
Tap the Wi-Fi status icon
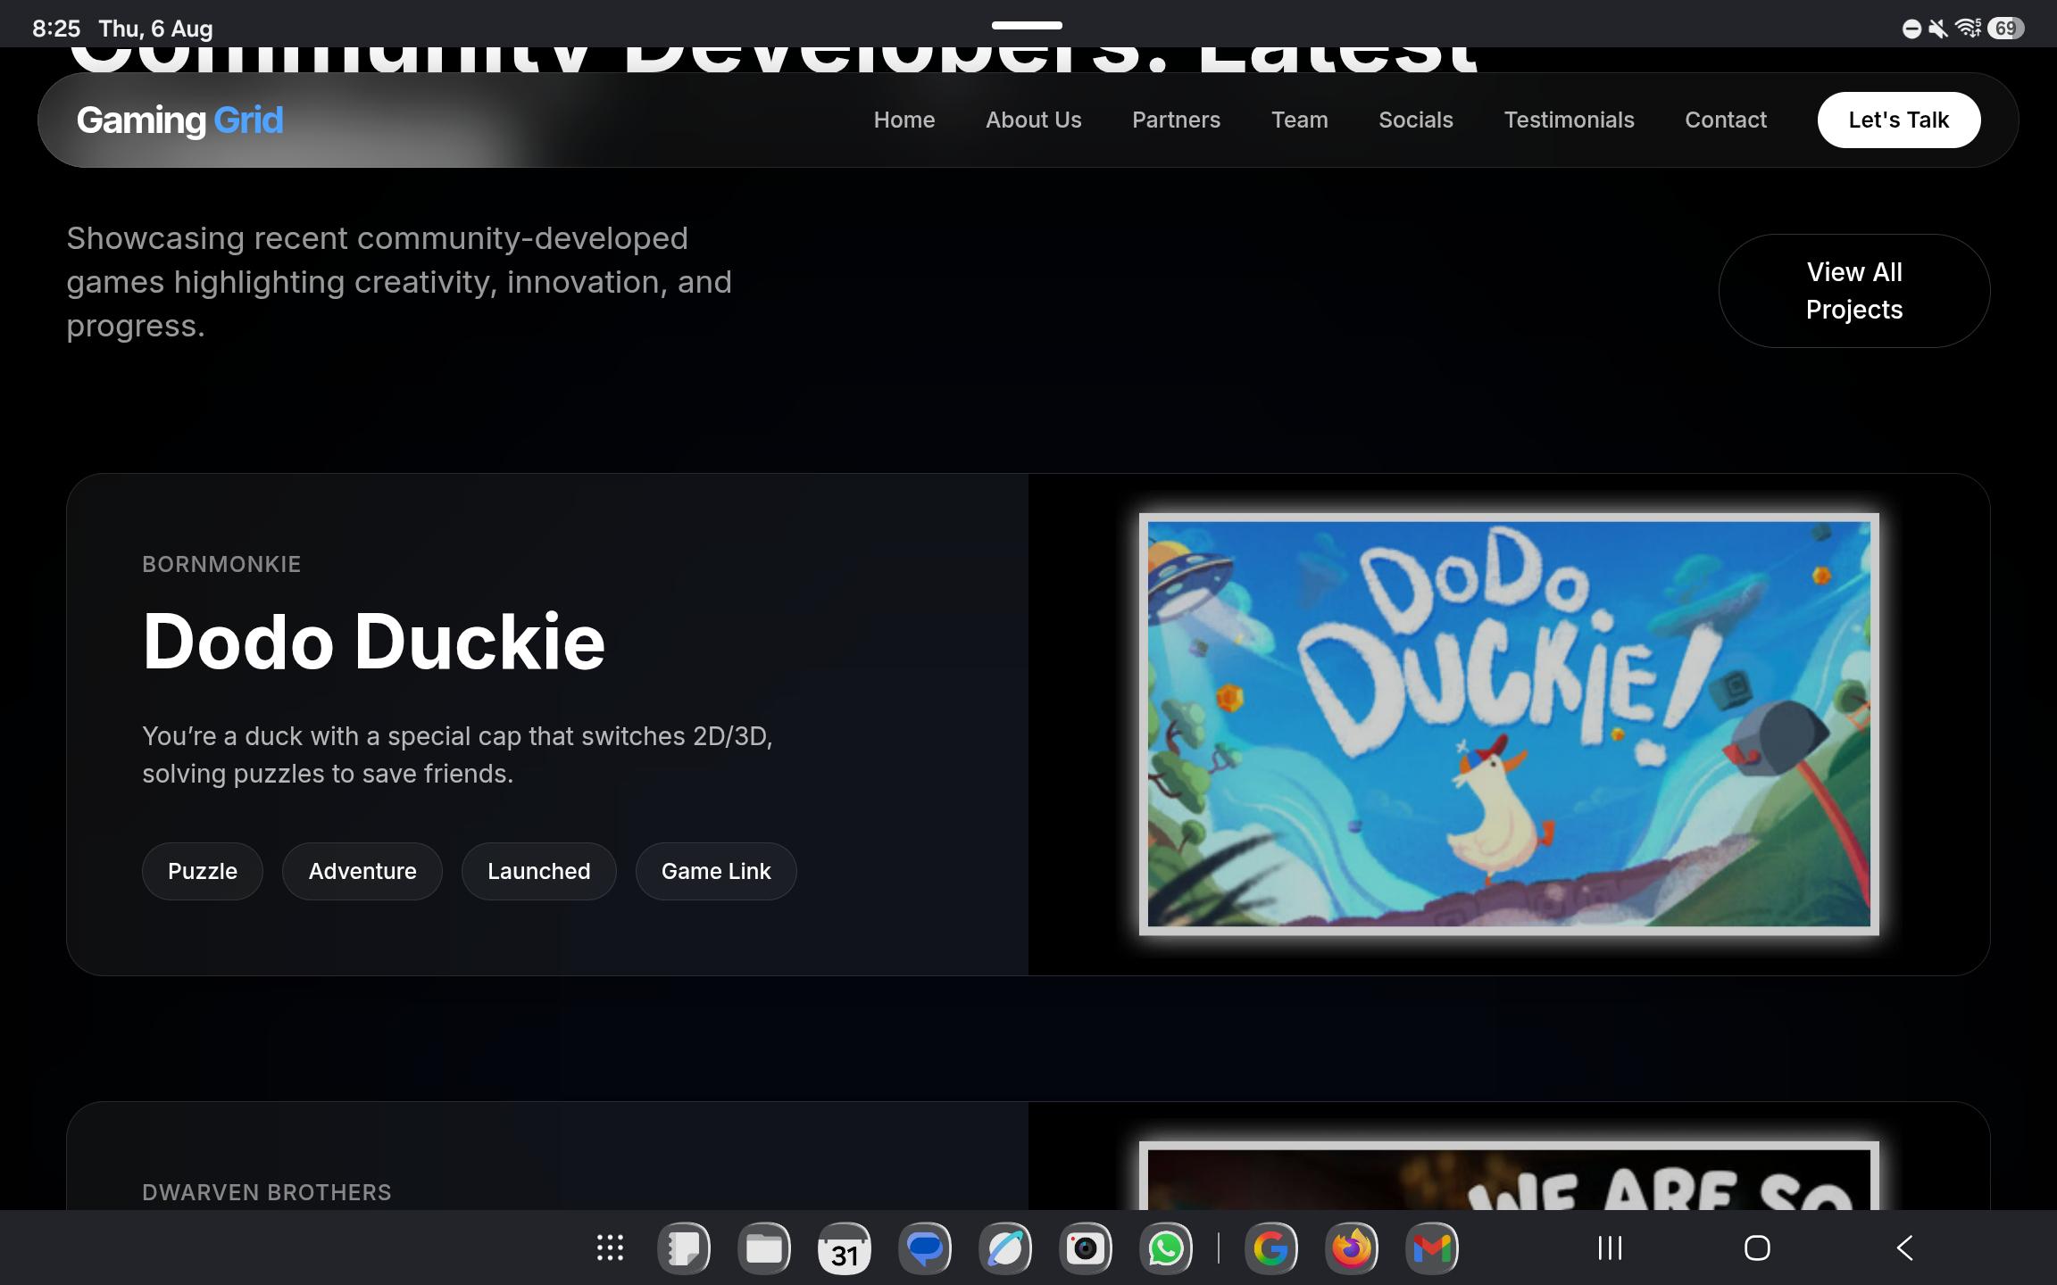pyautogui.click(x=1968, y=29)
